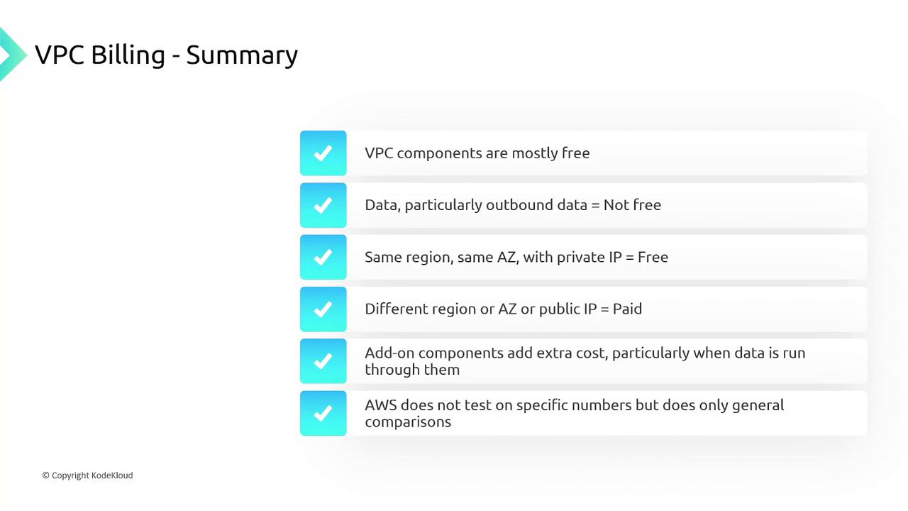
Task: Click checkmark icon beside 'outbound data = Not free'
Action: click(x=323, y=205)
